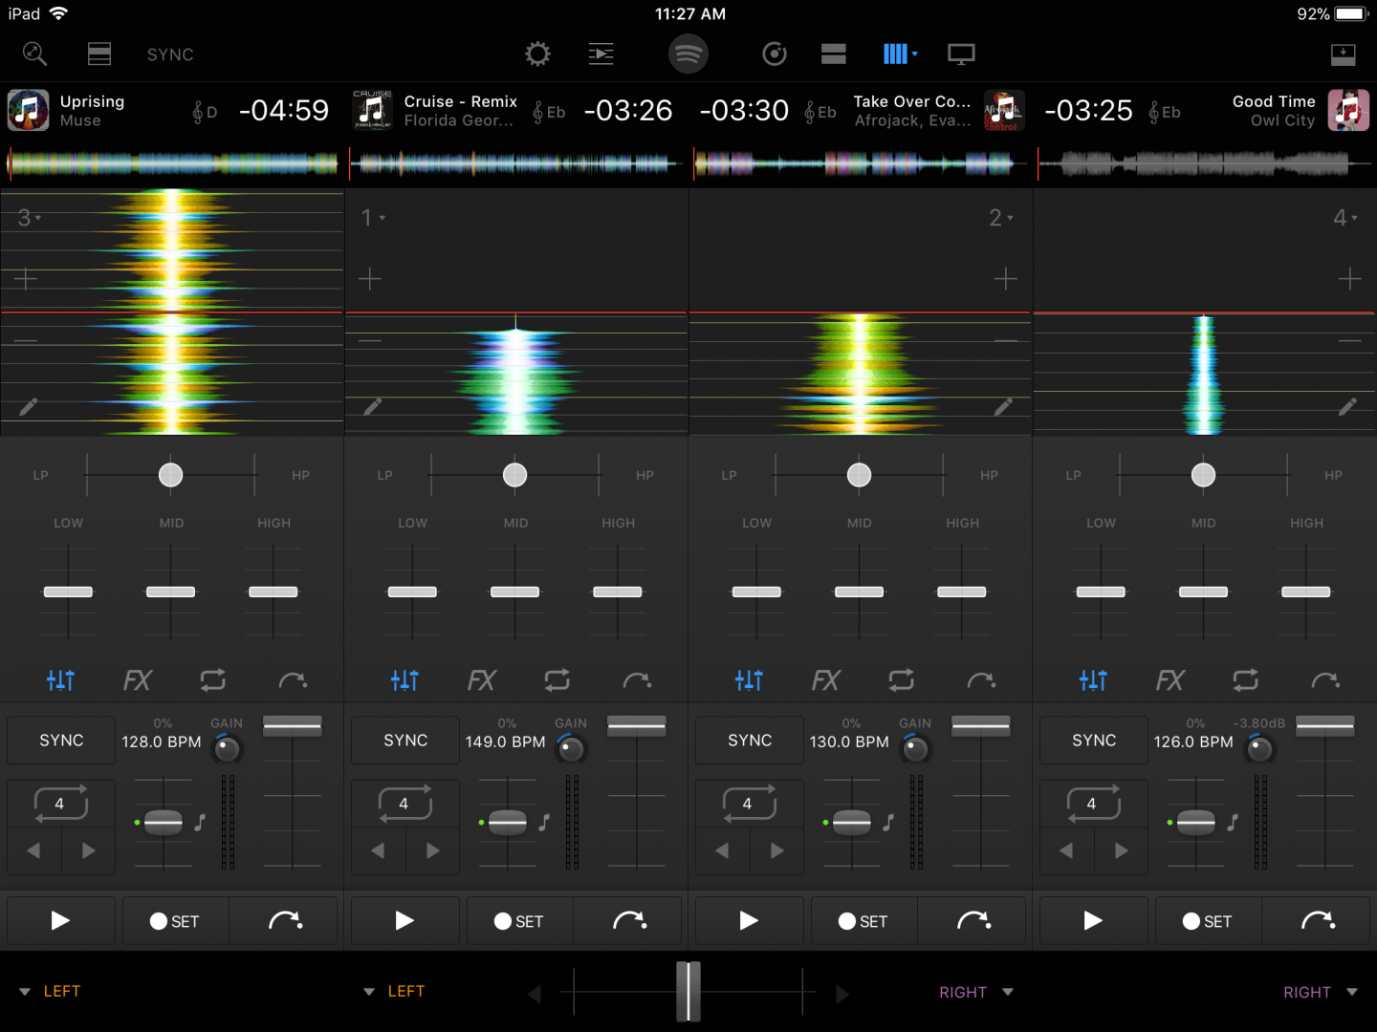Double loop length on Good Time deck
This screenshot has width=1377, height=1032.
click(x=1122, y=850)
